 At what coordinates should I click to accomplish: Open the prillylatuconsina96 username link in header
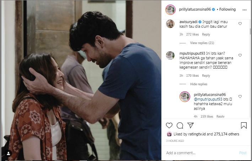pyautogui.click(x=195, y=9)
